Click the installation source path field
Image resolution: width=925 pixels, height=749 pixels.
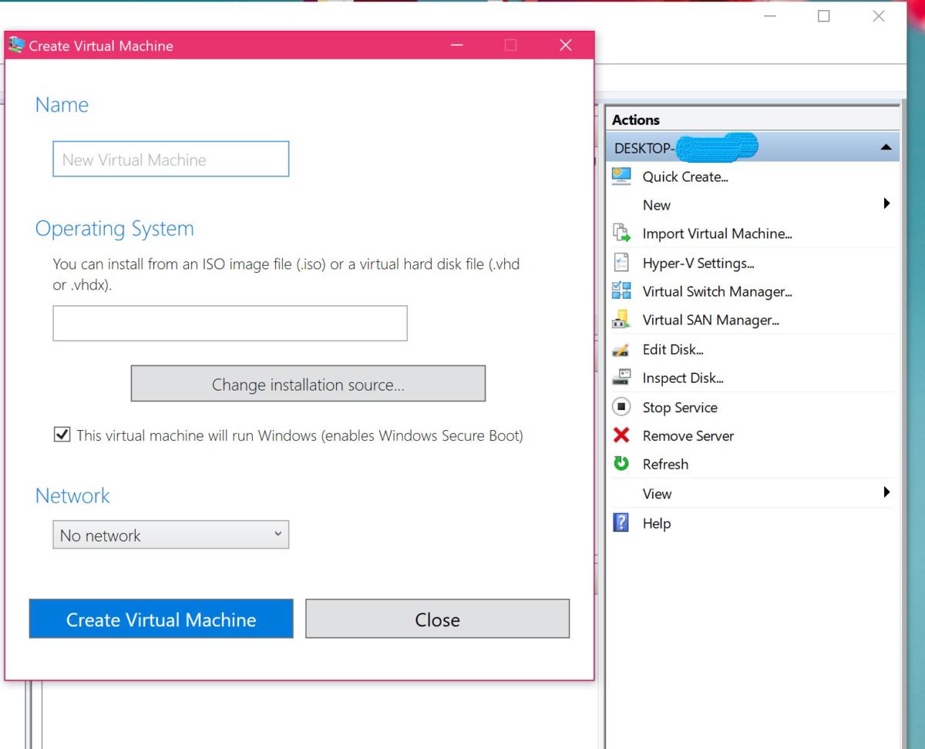(230, 323)
